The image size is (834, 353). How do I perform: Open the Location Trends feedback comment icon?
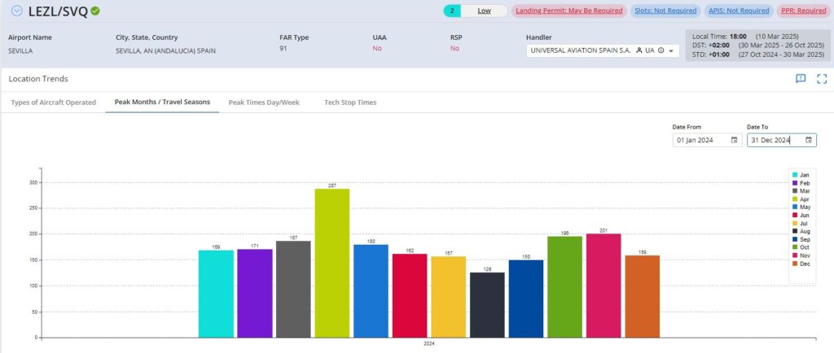point(800,79)
